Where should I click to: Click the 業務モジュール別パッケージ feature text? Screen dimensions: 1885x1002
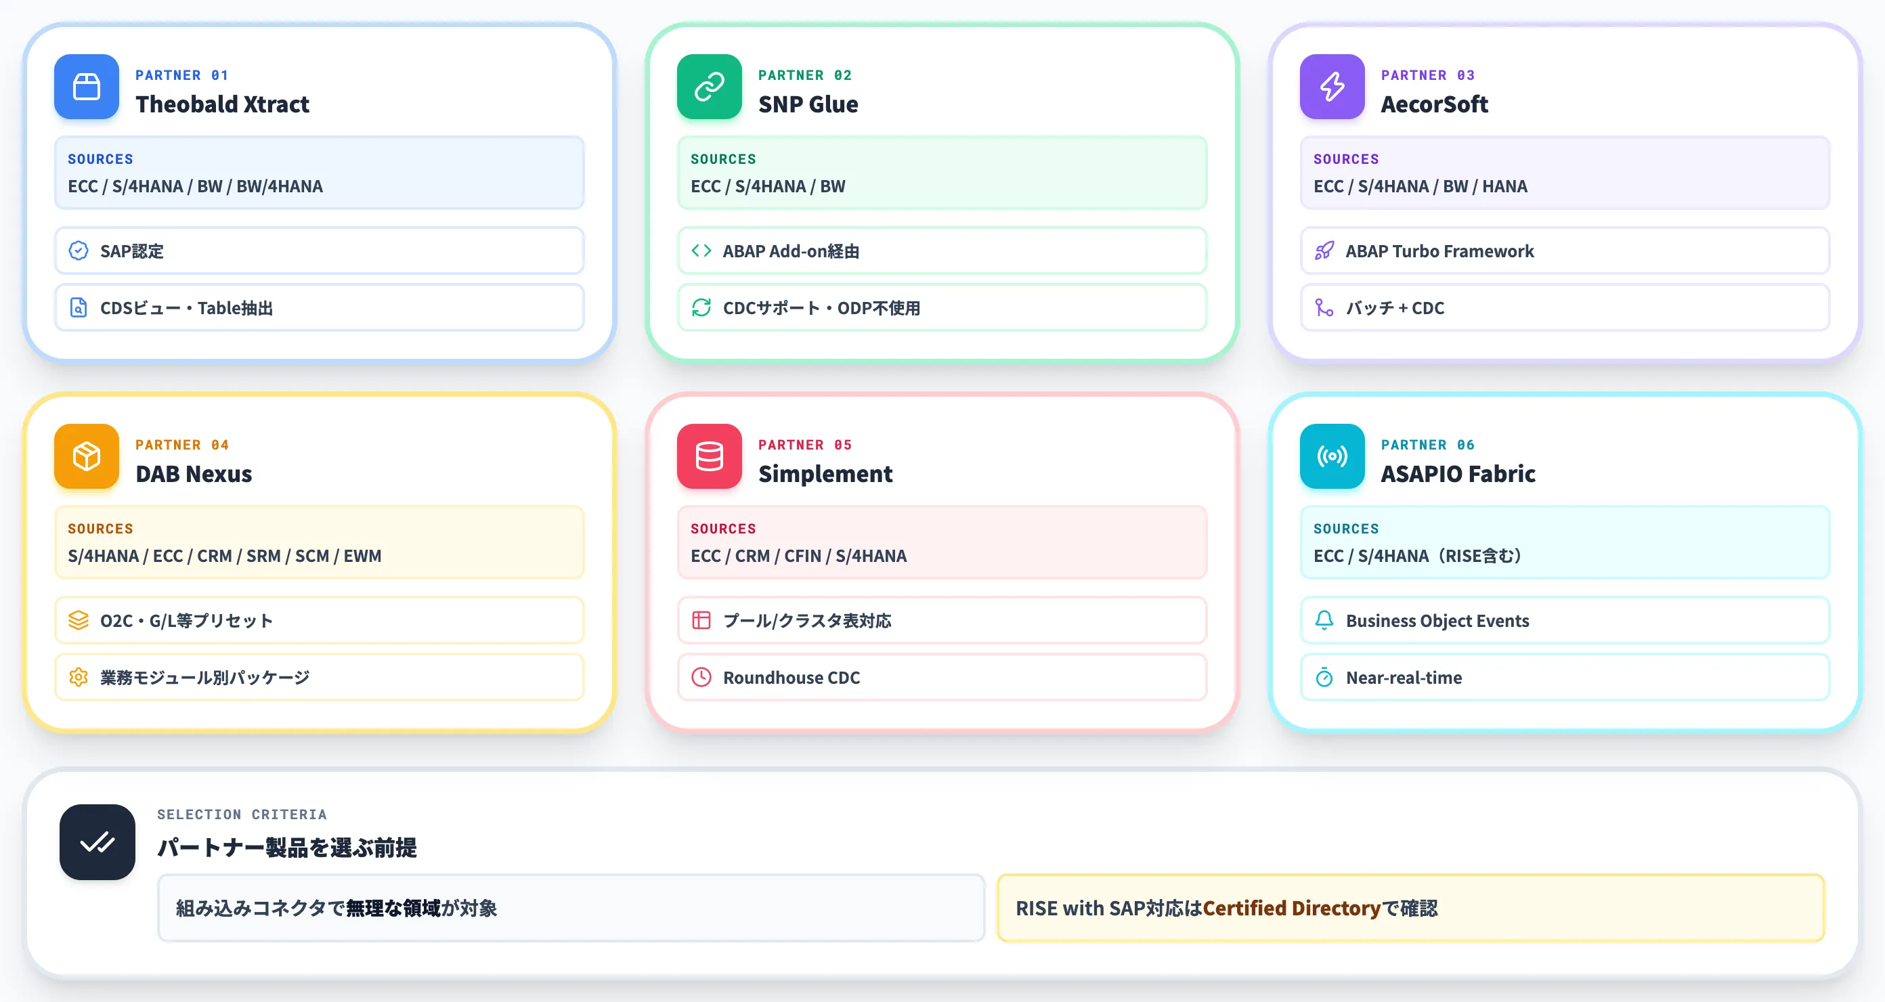point(205,677)
